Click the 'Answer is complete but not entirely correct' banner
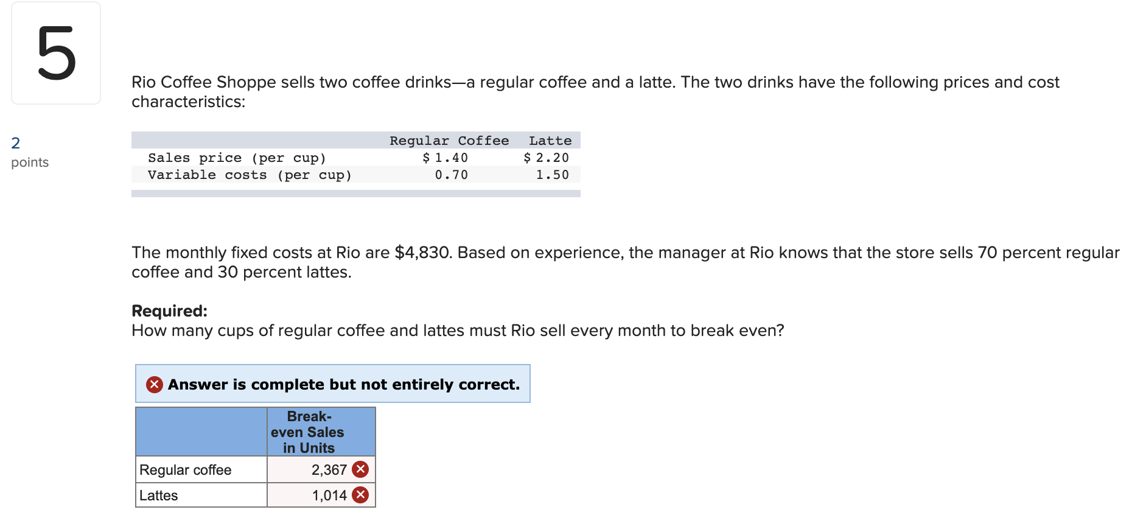This screenshot has height=532, width=1132. pos(332,383)
